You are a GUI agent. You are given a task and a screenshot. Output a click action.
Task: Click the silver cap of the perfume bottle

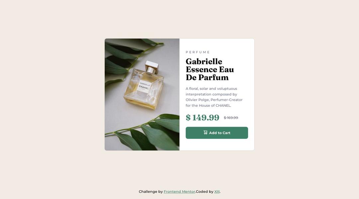pyautogui.click(x=152, y=66)
